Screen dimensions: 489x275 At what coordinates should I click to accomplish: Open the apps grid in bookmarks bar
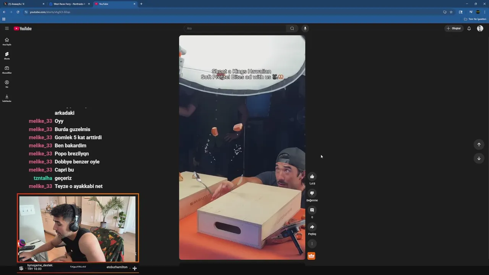tap(4, 19)
